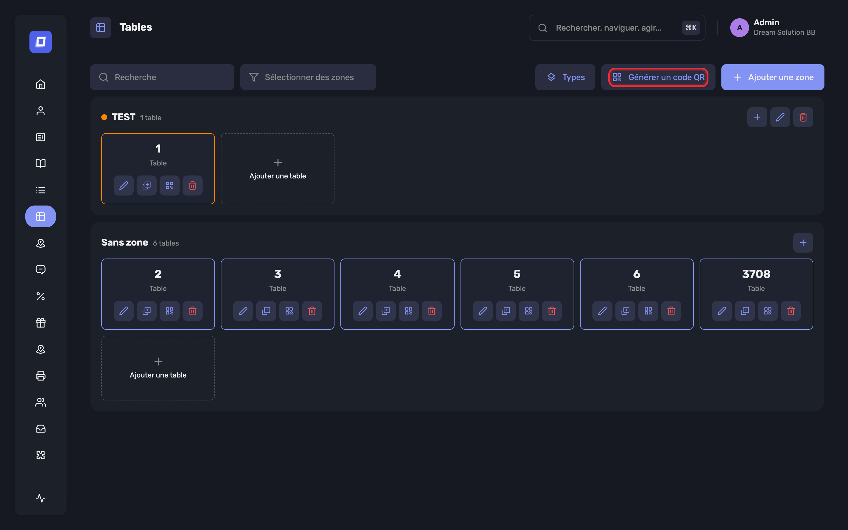
Task: Open the bulleted list sidebar icon
Action: click(41, 190)
